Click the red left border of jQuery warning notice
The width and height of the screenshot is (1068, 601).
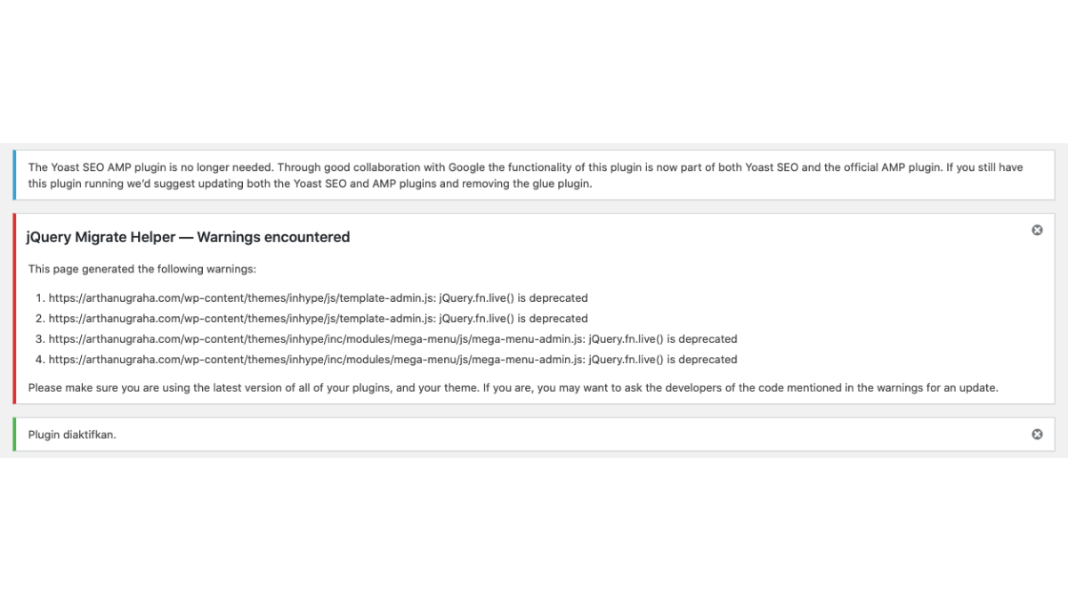click(14, 309)
